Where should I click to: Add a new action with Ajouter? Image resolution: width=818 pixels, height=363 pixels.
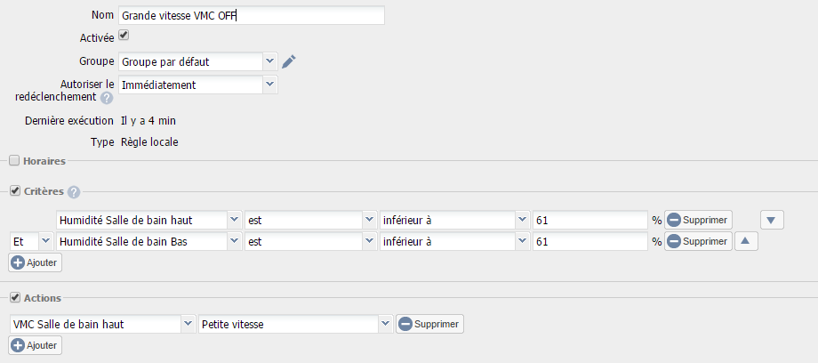(x=36, y=345)
